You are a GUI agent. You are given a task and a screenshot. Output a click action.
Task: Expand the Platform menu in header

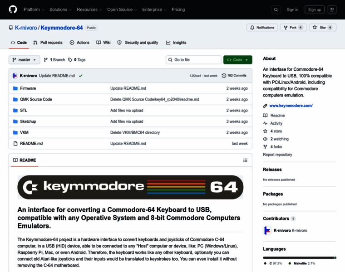[x=34, y=10]
